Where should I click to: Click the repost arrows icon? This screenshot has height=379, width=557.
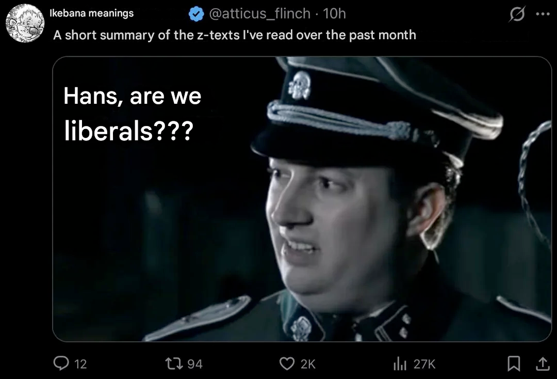tap(174, 364)
